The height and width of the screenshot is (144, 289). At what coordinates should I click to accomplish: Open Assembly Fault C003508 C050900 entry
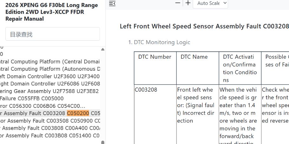pyautogui.click(x=50, y=121)
